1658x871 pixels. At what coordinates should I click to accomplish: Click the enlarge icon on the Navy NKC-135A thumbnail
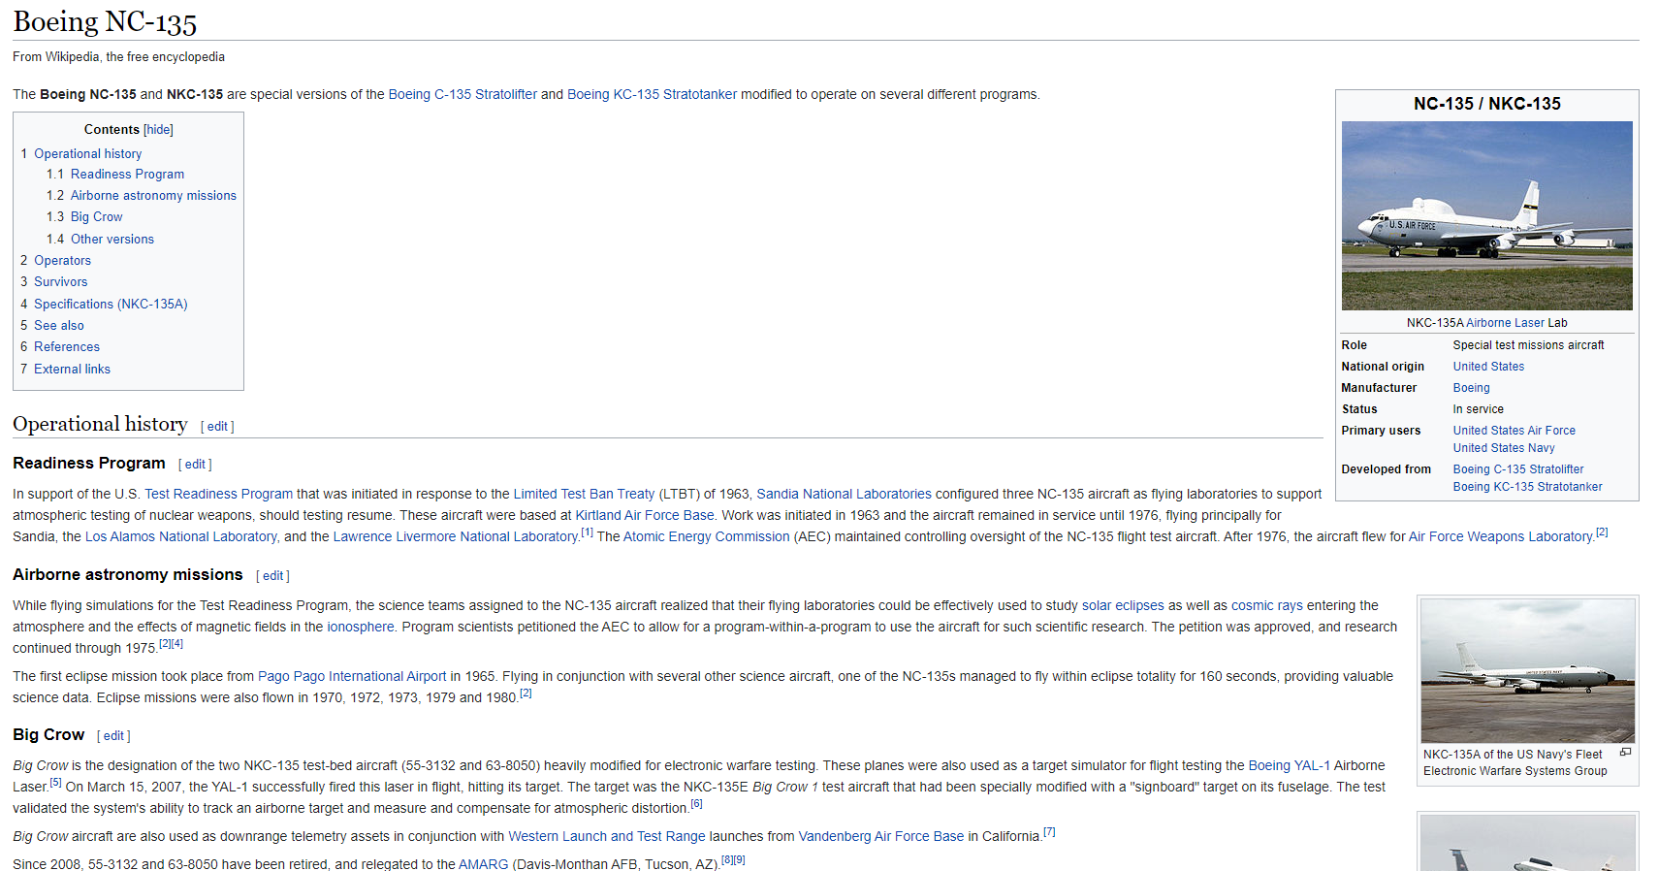tap(1625, 753)
